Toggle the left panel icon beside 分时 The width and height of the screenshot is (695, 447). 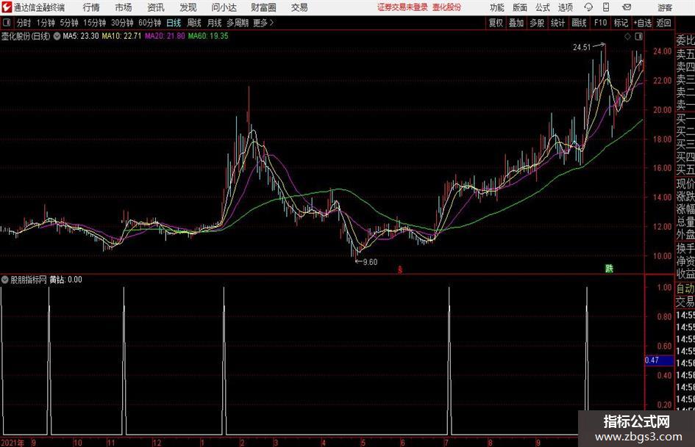tap(7, 23)
